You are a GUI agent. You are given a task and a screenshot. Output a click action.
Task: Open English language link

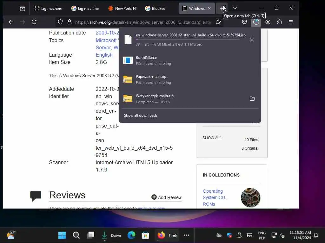pos(104,55)
